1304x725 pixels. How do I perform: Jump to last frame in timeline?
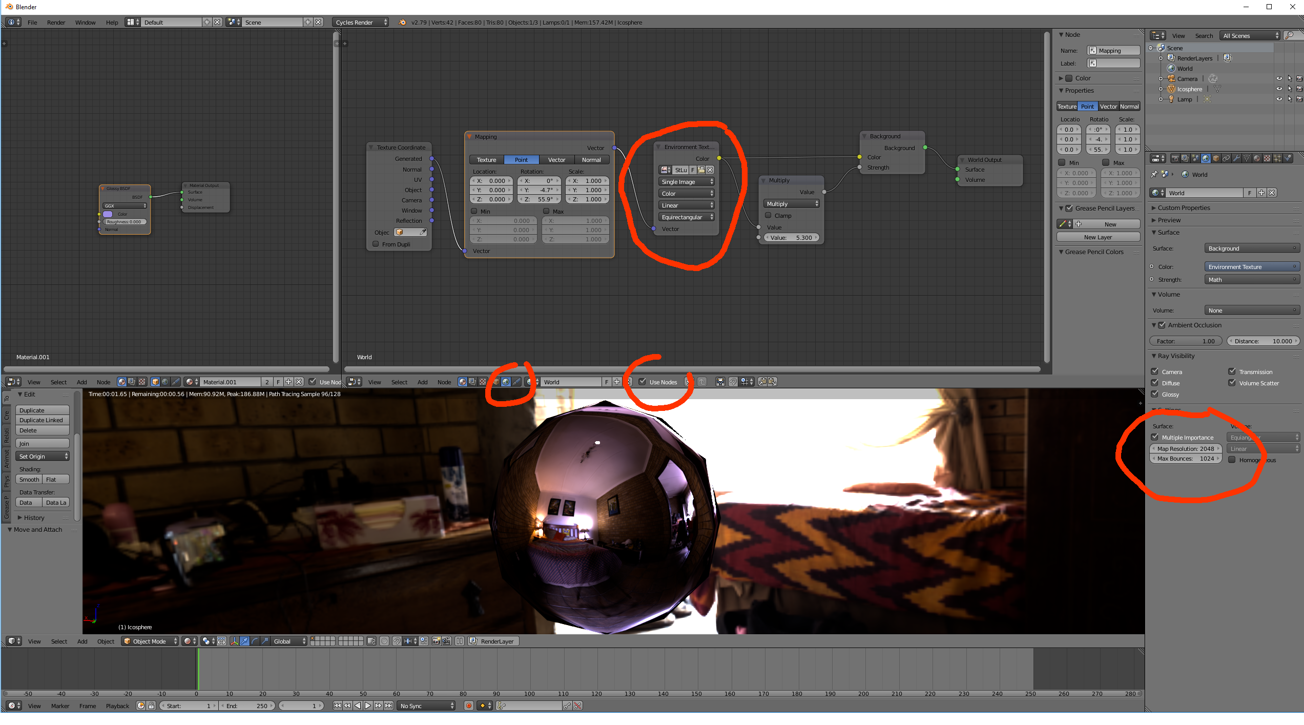389,706
